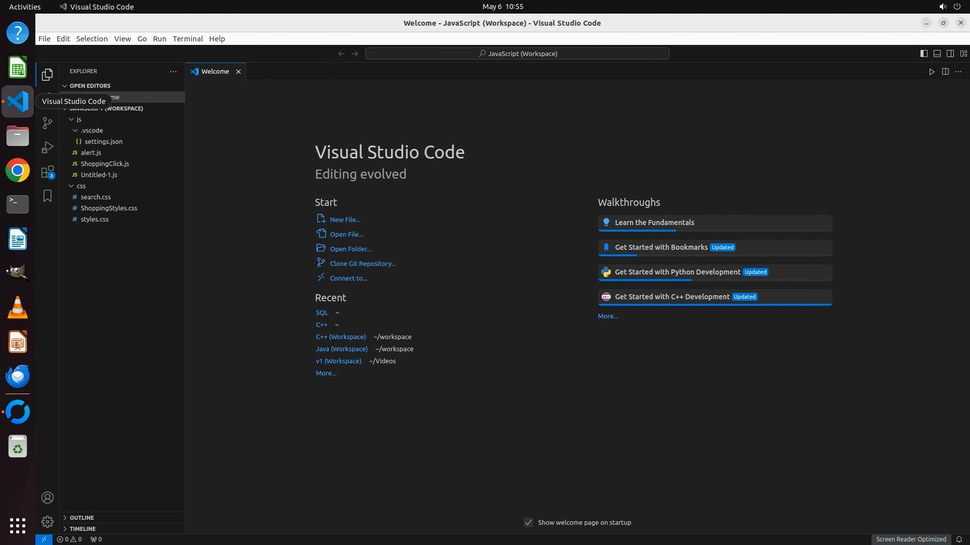Expand the Outline section
This screenshot has width=970, height=545.
tap(82, 518)
